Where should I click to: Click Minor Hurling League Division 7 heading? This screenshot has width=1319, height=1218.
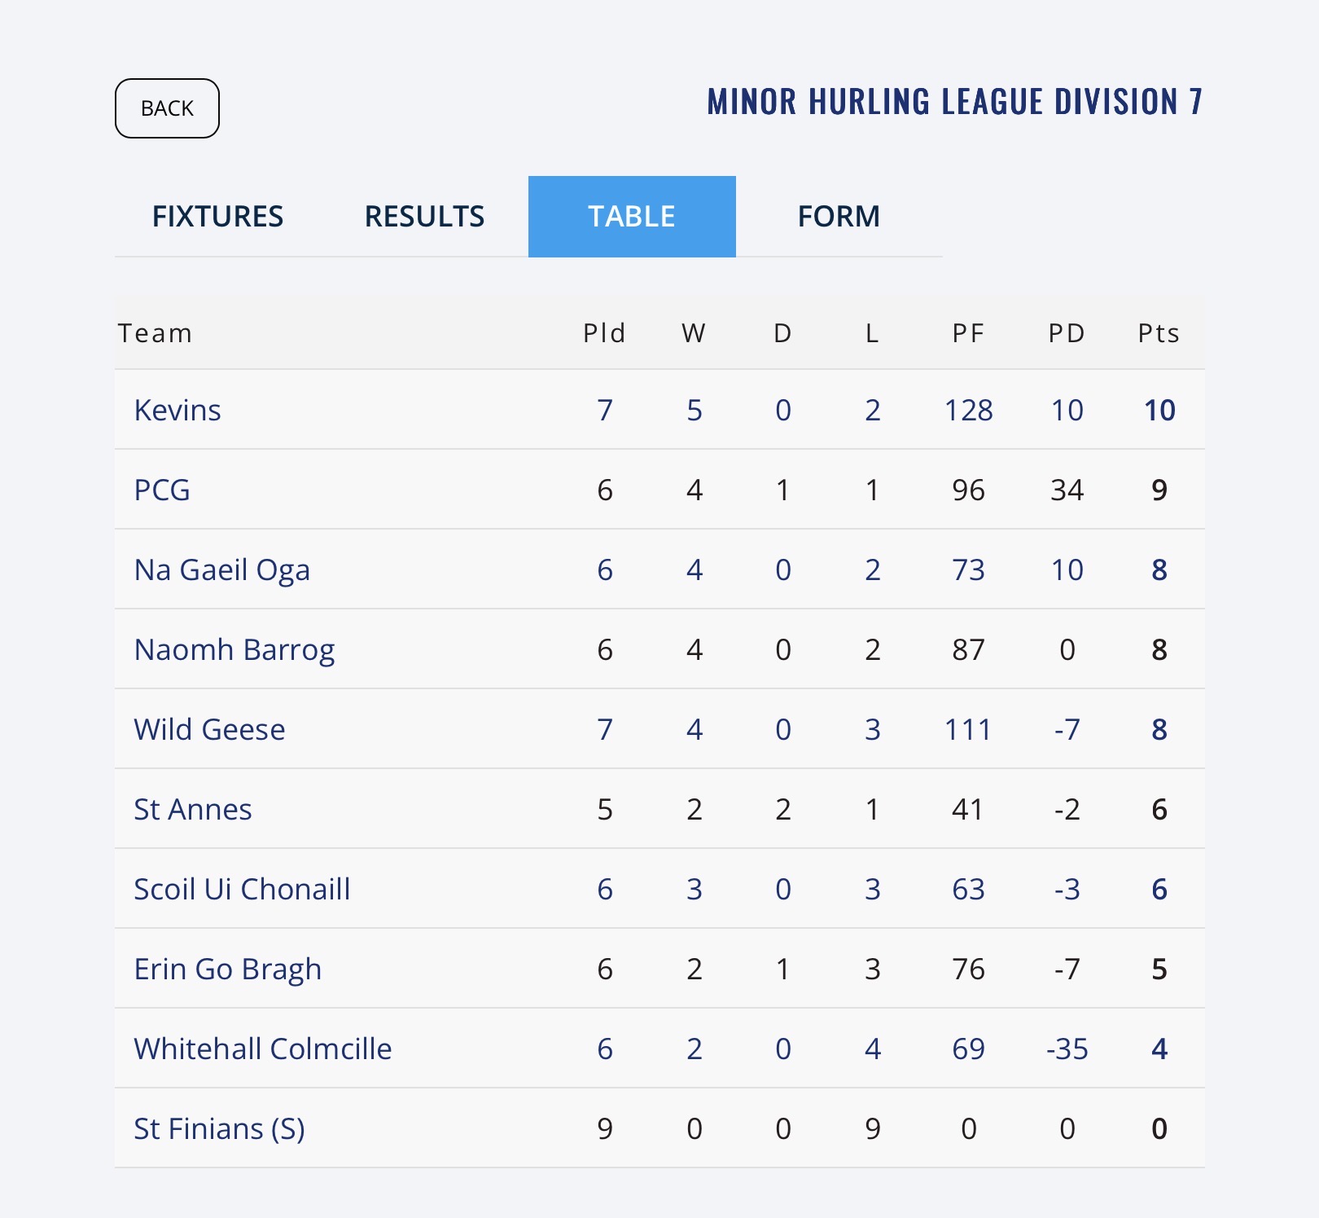click(954, 102)
